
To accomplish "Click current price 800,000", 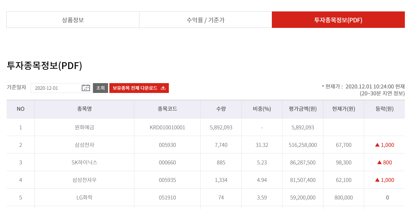I will pos(344,198).
